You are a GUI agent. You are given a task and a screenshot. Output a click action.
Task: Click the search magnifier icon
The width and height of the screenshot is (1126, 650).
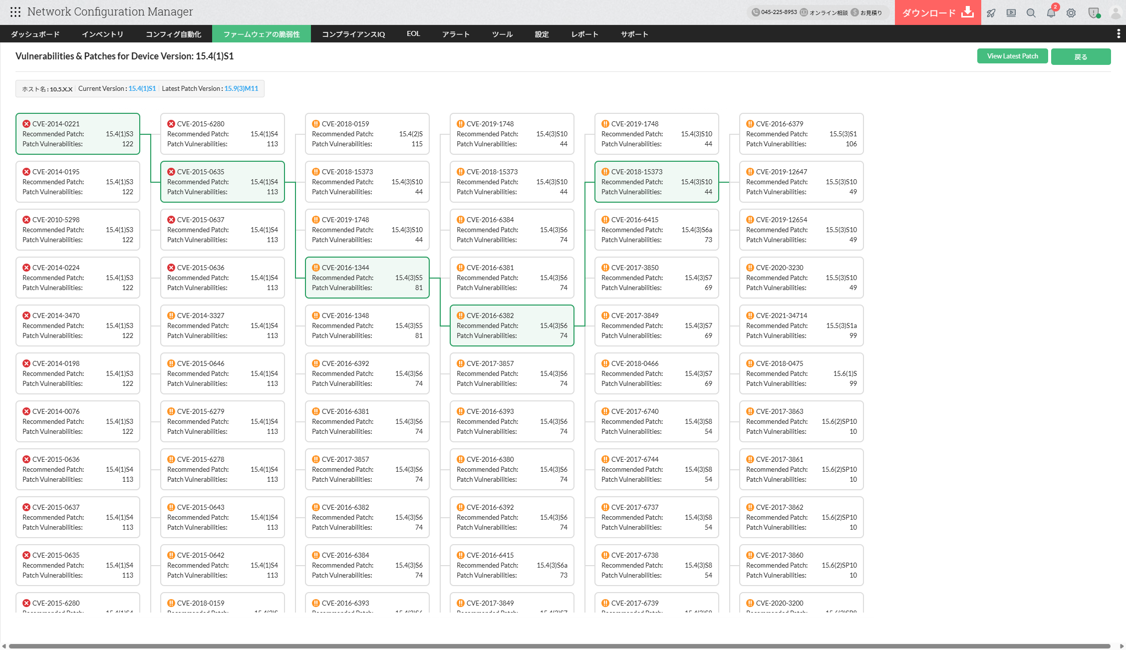tap(1031, 13)
